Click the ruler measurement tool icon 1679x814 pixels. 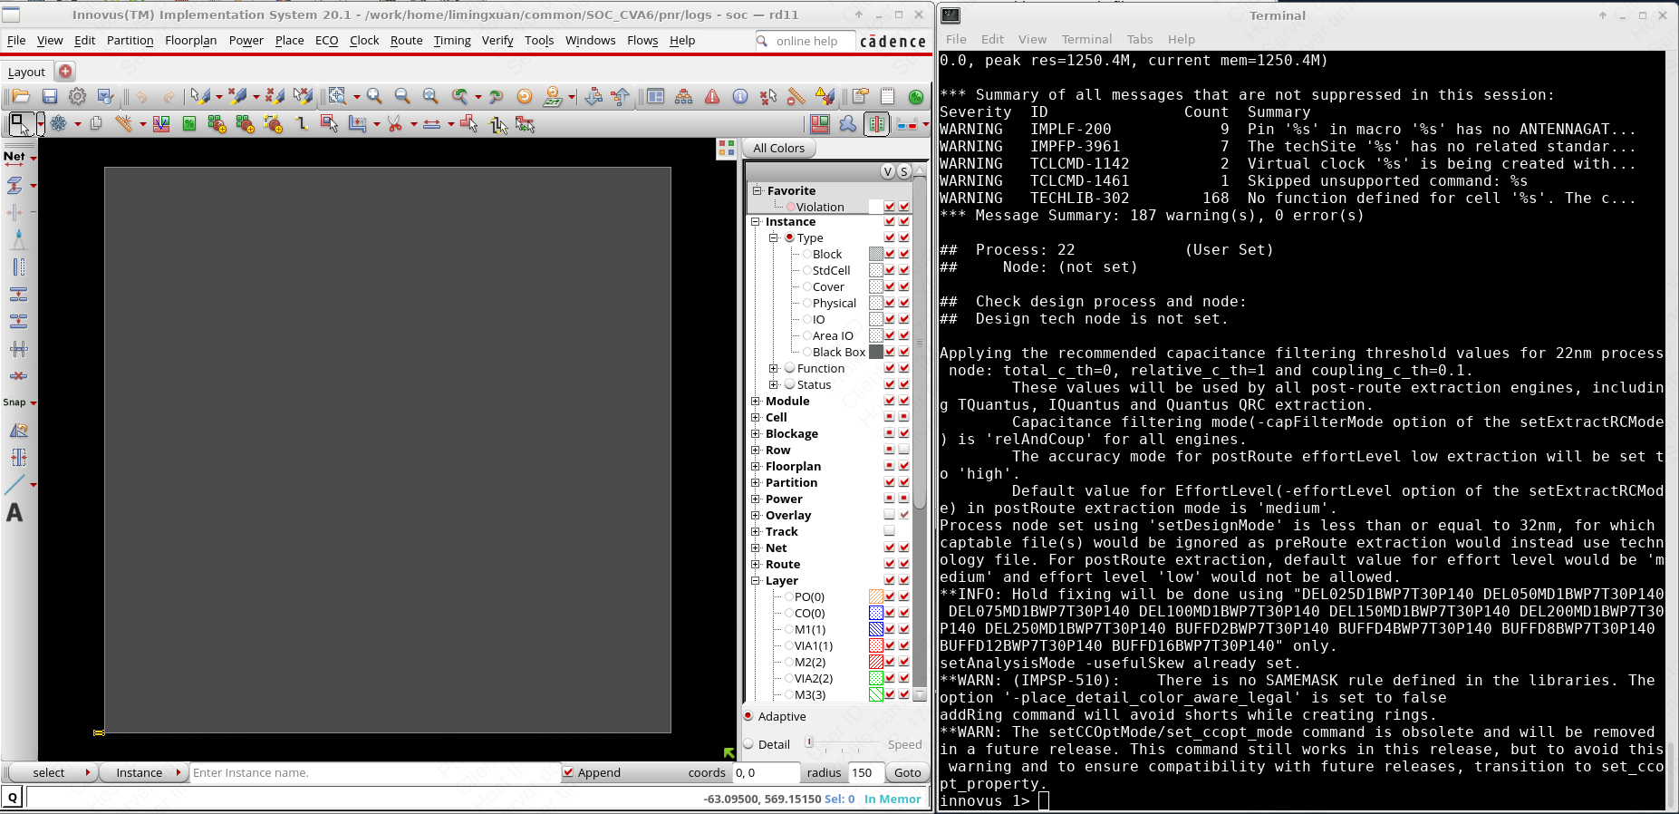pos(796,96)
